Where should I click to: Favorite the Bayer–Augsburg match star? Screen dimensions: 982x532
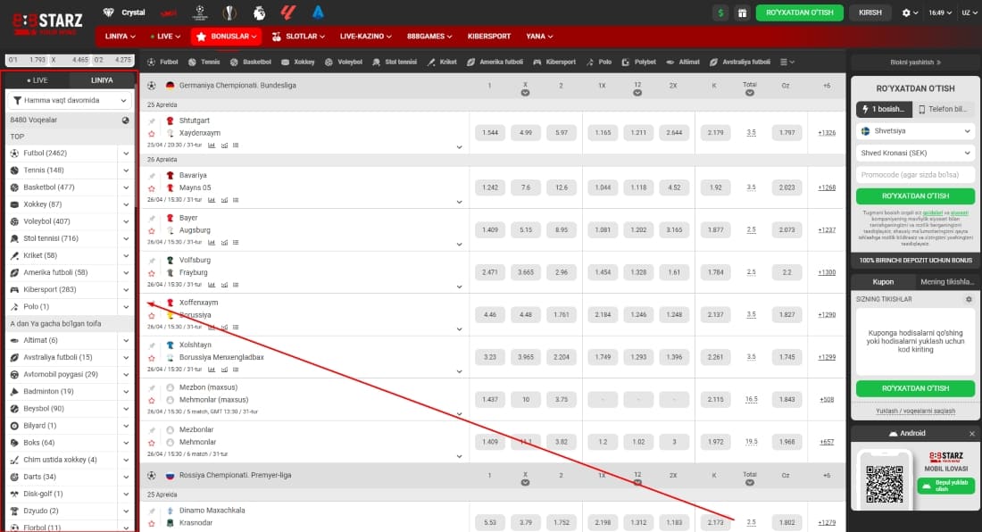152,231
